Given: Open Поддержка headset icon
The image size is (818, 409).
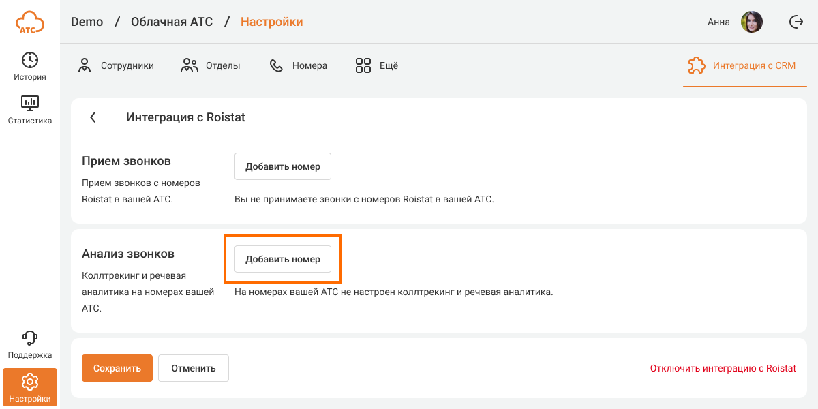Looking at the screenshot, I should click(30, 338).
